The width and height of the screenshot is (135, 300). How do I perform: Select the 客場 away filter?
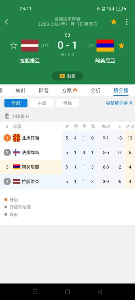tap(67, 103)
